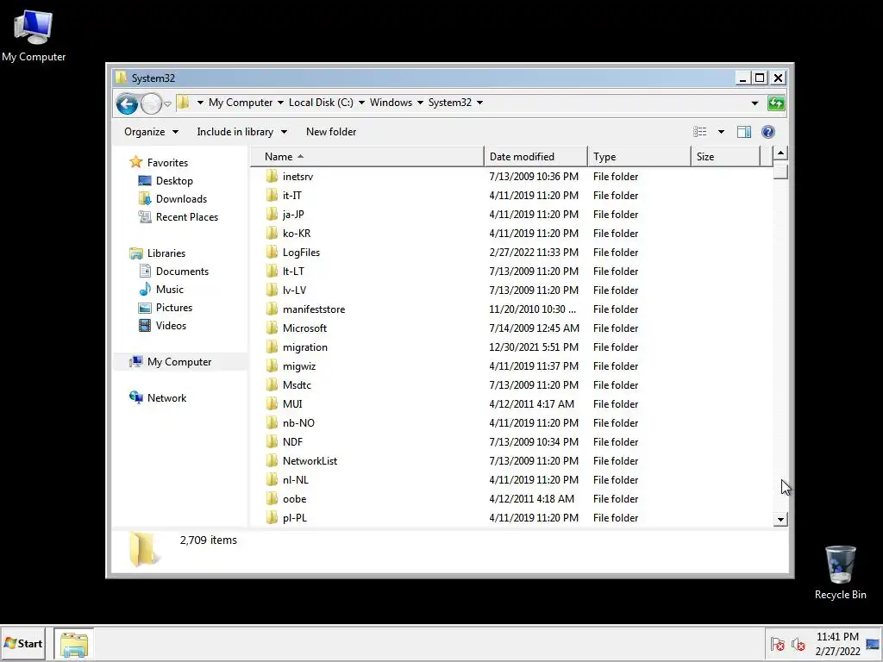This screenshot has height=662, width=883.
Task: Expand the arrow after System32 breadcrumb
Action: (479, 103)
